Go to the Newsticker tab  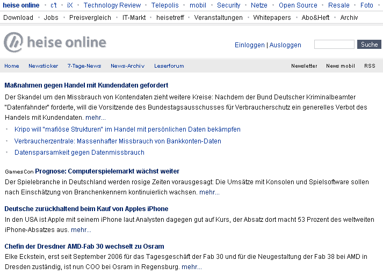(43, 66)
